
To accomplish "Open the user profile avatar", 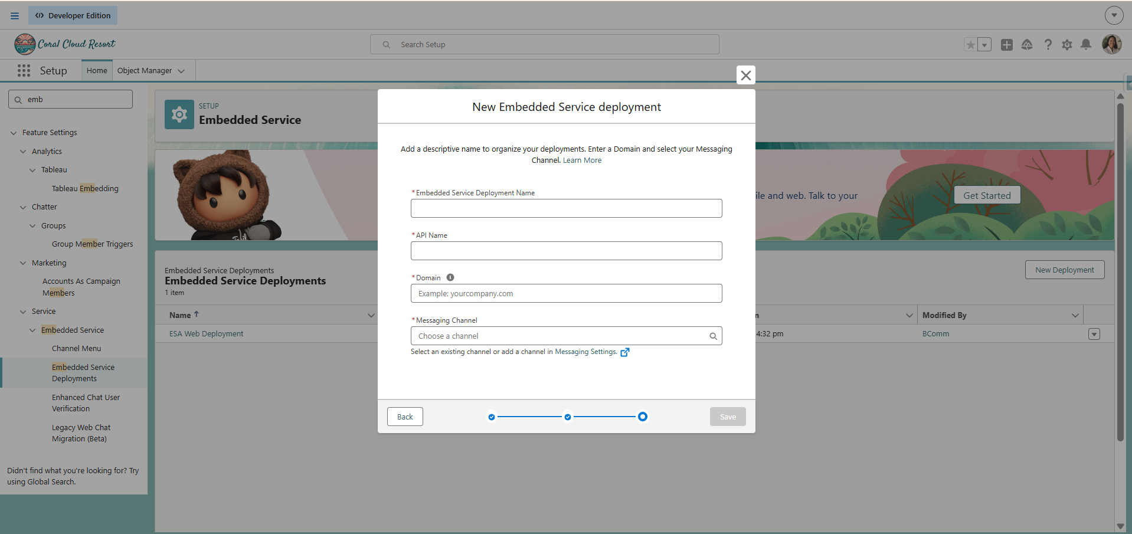I will [x=1112, y=44].
